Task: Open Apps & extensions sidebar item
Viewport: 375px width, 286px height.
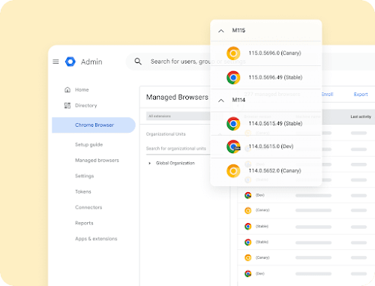Action: coord(96,239)
